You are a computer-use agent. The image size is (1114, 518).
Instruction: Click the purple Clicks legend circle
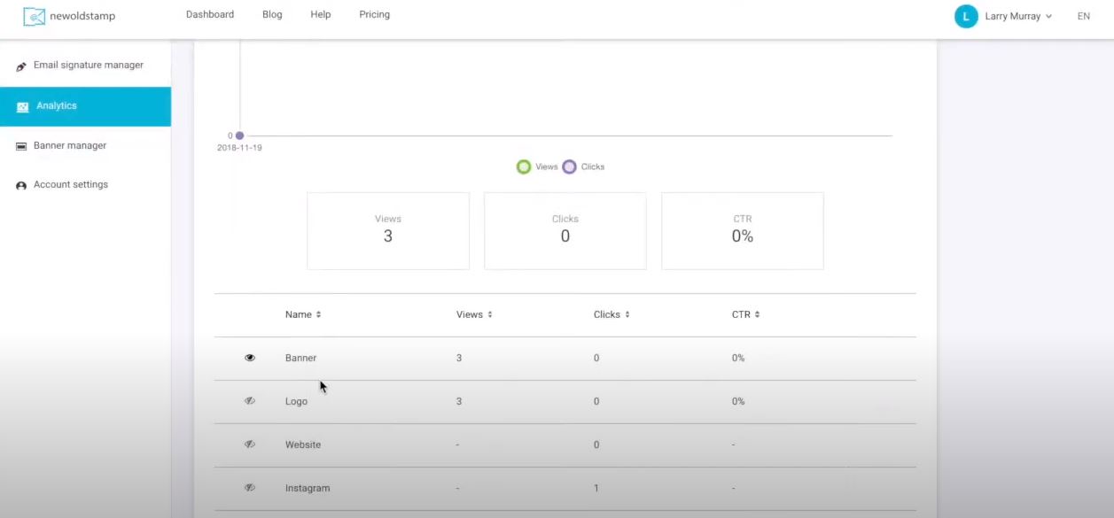pos(569,166)
